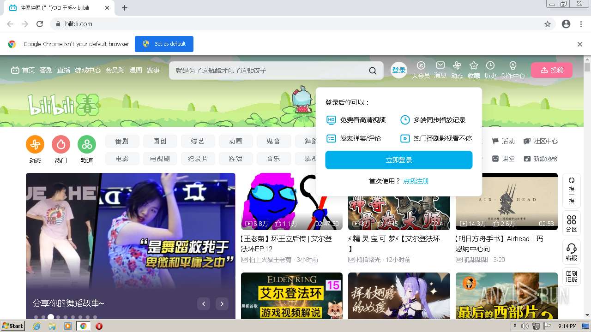Select the 游戏 category tab
This screenshot has width=591, height=332.
235,159
